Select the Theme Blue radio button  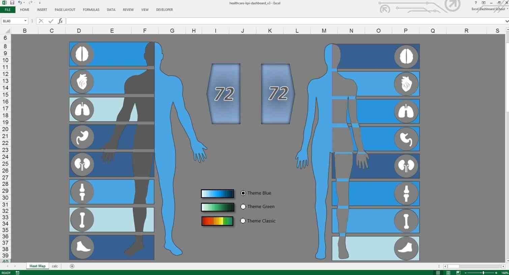(243, 193)
